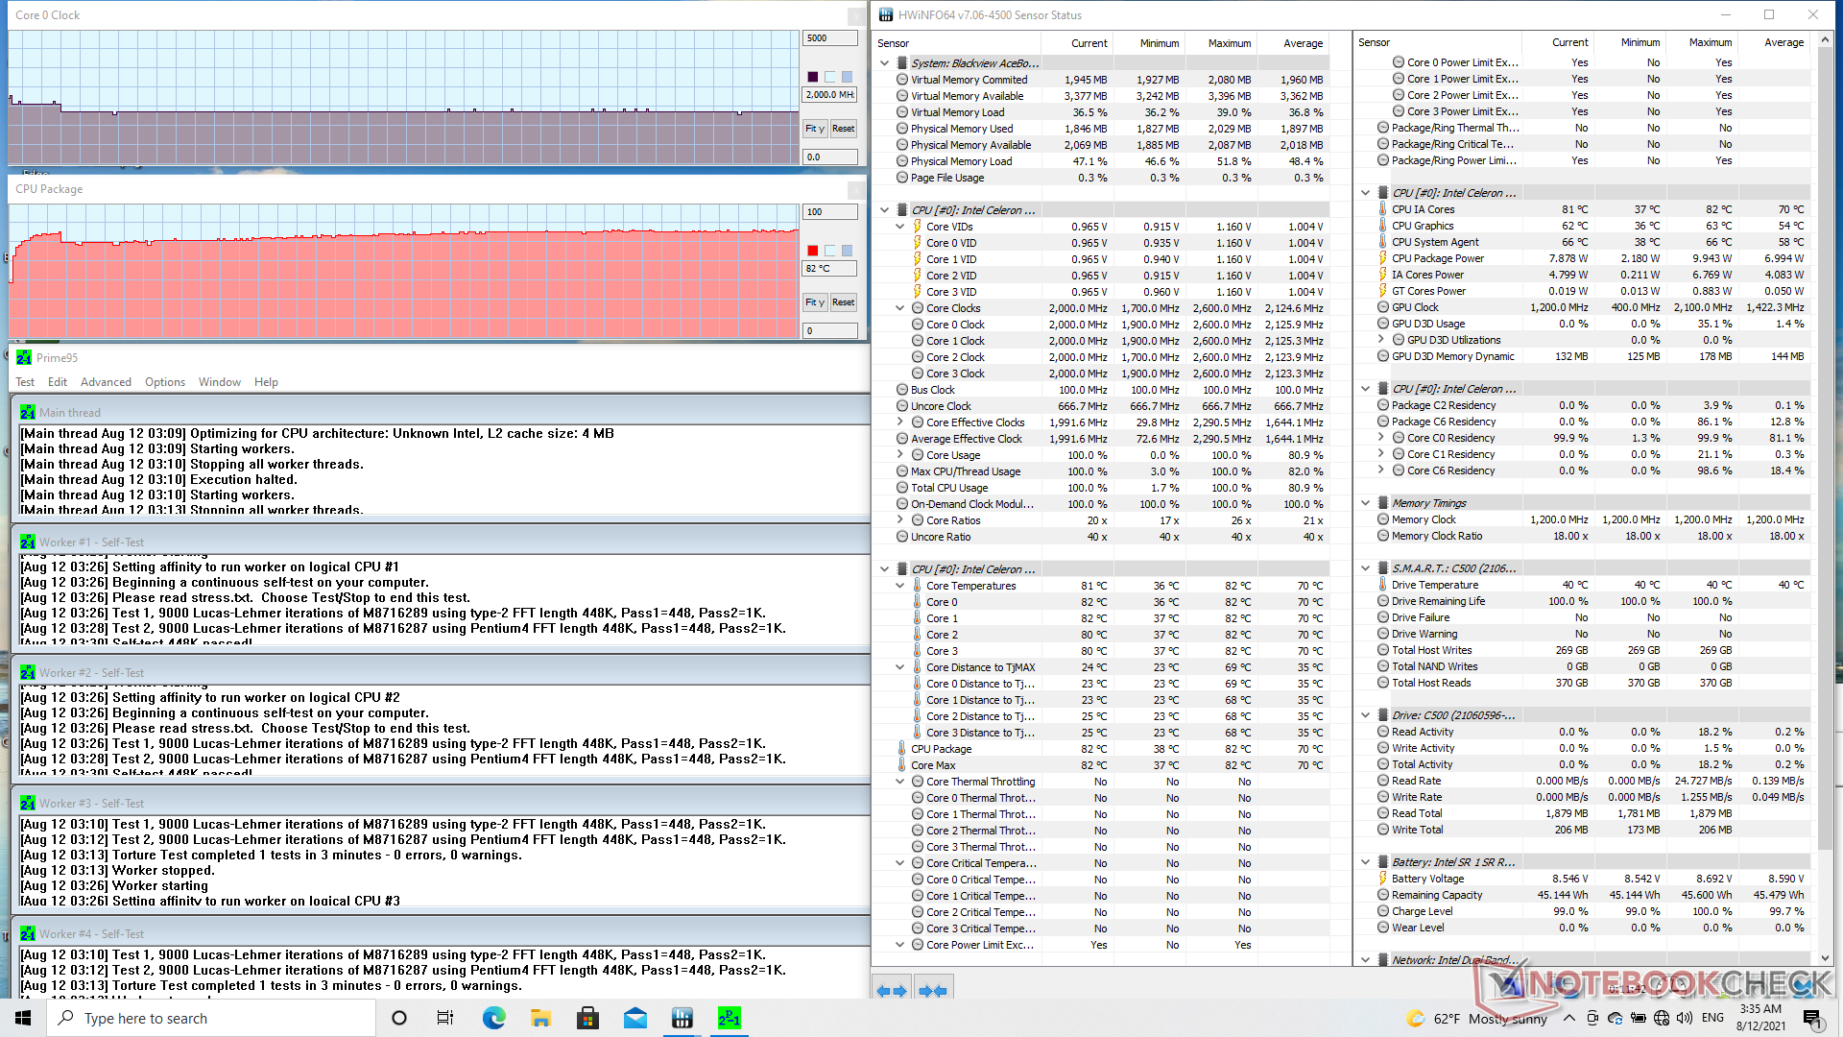
Task: Collapse the Core Clocks tree node
Action: tap(899, 308)
